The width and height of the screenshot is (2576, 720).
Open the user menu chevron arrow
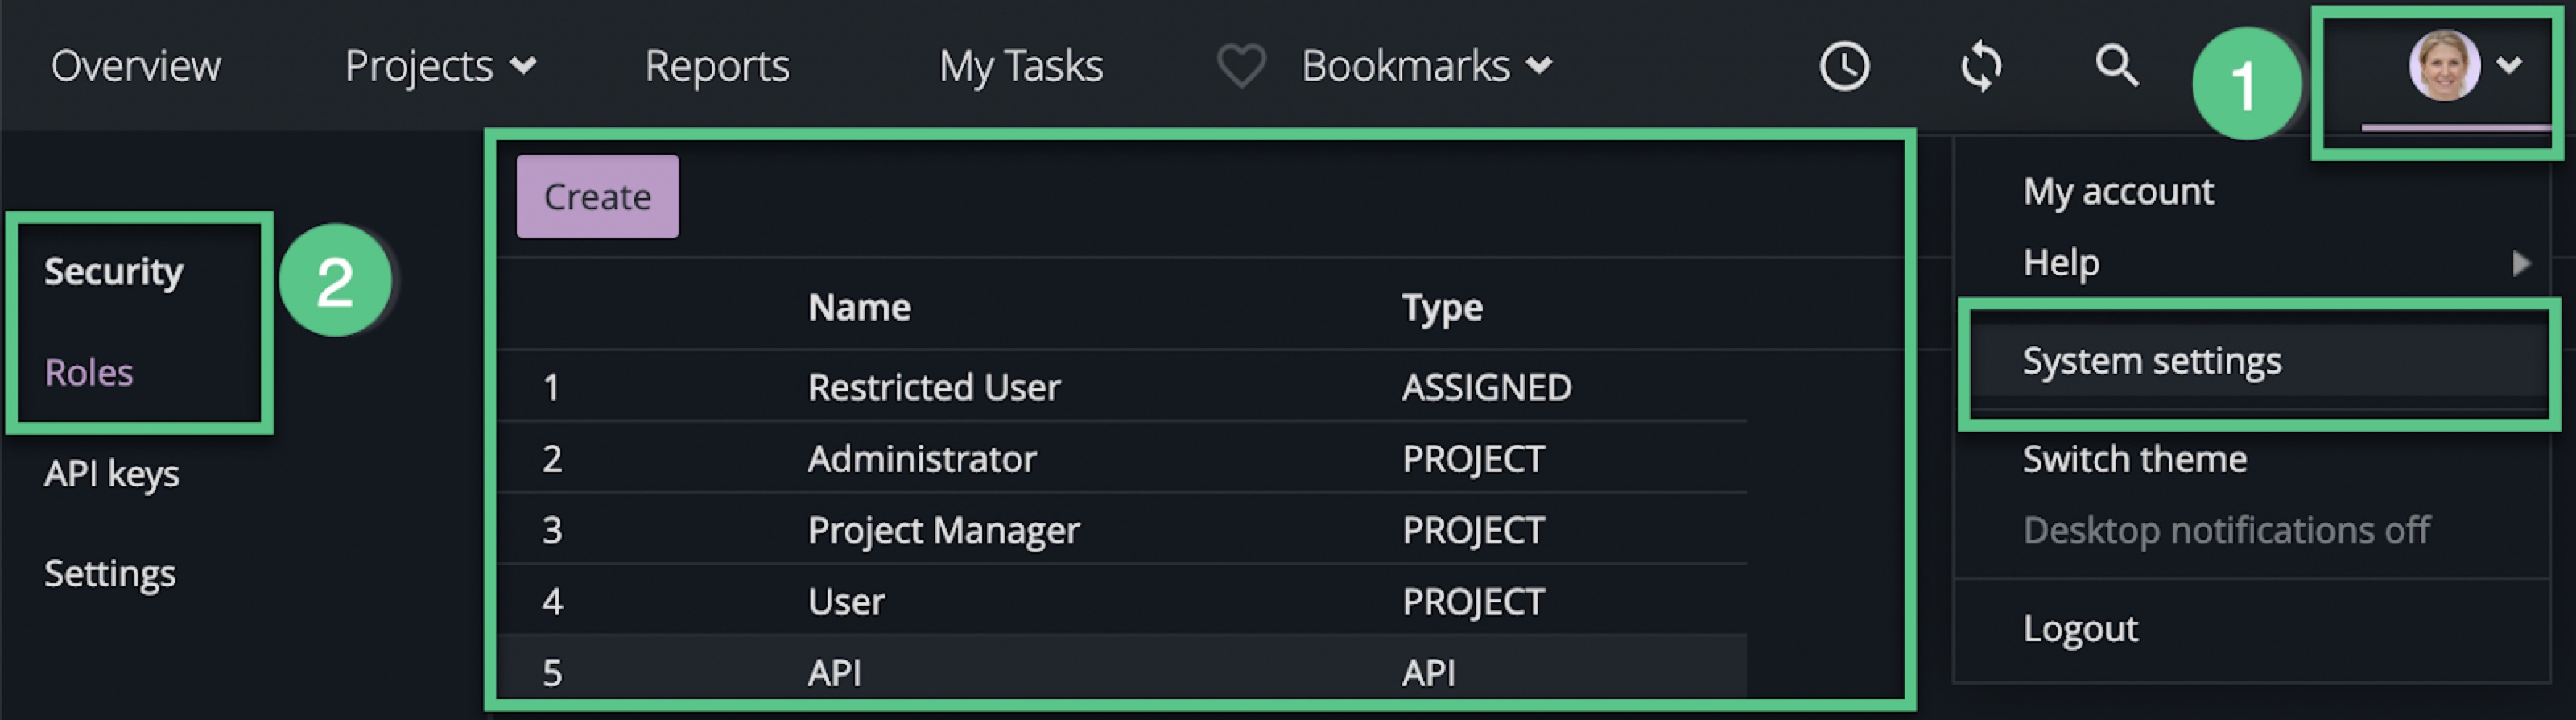point(2509,65)
